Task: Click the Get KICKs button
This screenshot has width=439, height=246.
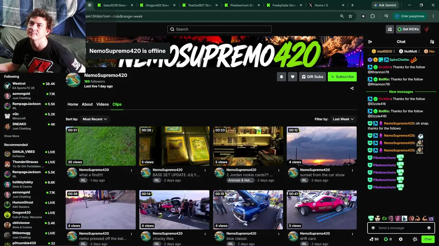Action: (408, 29)
